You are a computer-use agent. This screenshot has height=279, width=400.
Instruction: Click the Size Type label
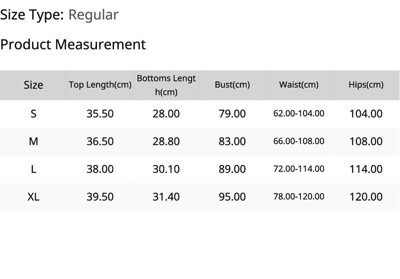point(32,14)
